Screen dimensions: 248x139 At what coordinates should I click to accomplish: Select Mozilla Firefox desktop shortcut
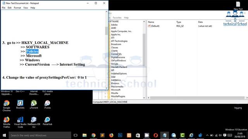coord(7,122)
